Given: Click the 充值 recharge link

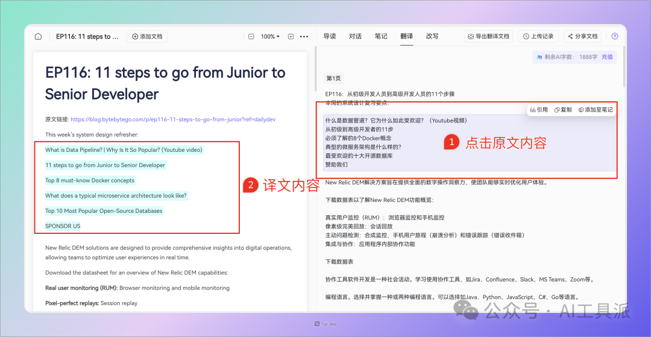Looking at the screenshot, I should 607,57.
